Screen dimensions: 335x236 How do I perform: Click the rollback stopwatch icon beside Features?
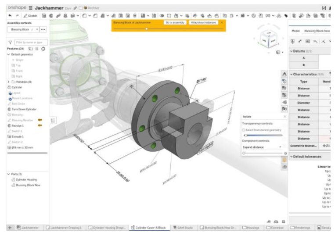click(x=43, y=49)
